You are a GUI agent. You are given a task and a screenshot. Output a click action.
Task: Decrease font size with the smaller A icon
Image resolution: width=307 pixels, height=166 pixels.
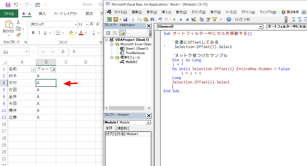[98, 24]
